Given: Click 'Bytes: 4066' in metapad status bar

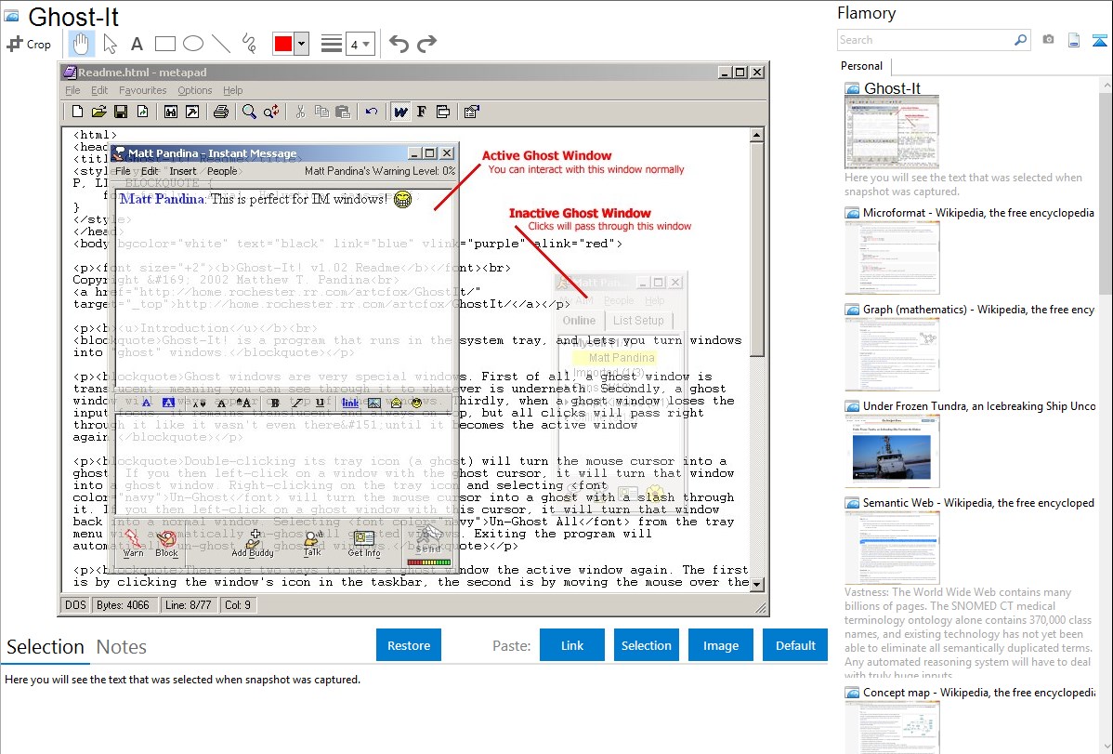Looking at the screenshot, I should [123, 605].
